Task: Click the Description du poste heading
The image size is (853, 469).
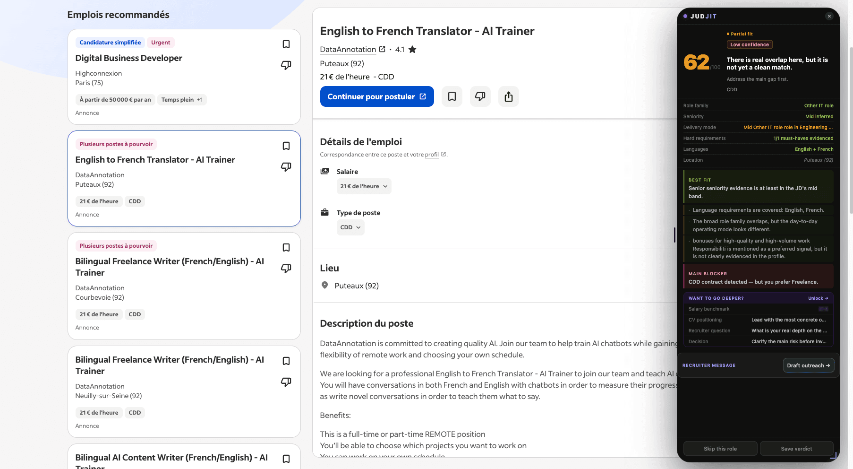Action: pos(367,323)
